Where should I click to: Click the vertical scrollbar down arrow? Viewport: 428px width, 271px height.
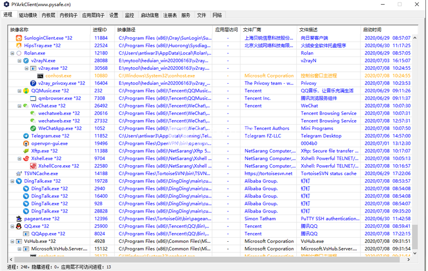point(415,253)
